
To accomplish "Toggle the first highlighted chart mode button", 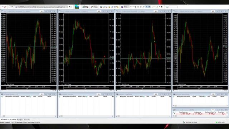I will pyautogui.click(x=146, y=7).
